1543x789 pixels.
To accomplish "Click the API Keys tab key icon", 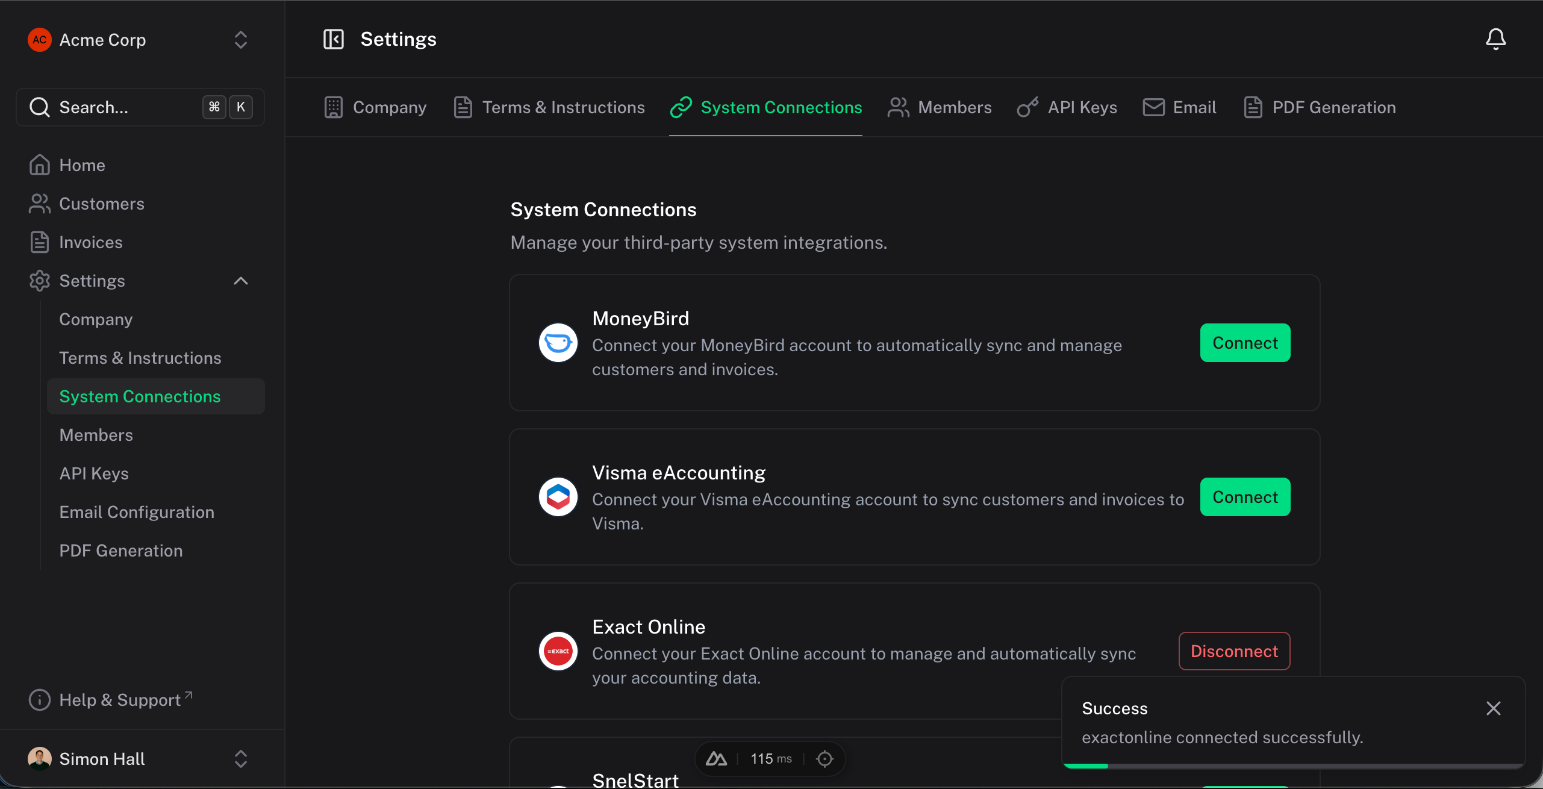I will (x=1028, y=107).
